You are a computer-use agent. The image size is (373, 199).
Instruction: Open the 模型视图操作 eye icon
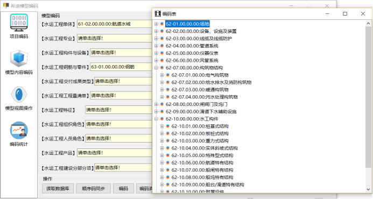[x=19, y=94]
